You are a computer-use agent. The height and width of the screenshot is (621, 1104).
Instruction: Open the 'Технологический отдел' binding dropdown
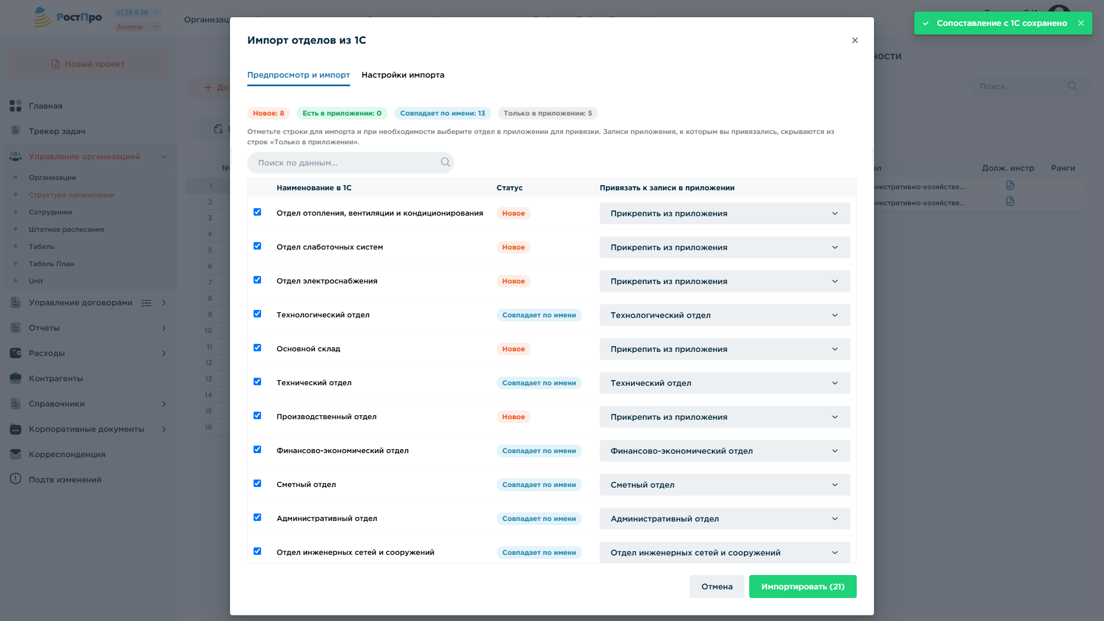[x=724, y=315]
